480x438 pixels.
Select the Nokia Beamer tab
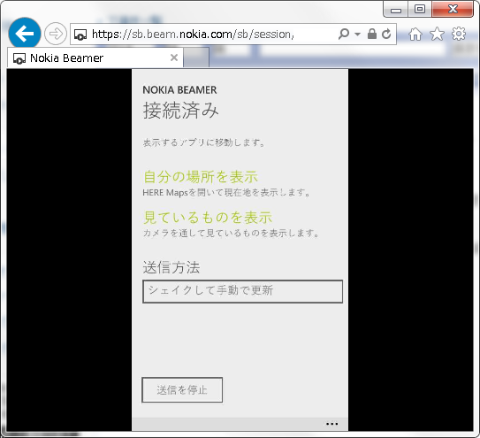pos(95,58)
